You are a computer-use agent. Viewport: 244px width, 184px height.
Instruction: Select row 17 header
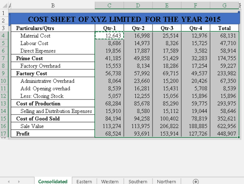pyautogui.click(x=4, y=134)
